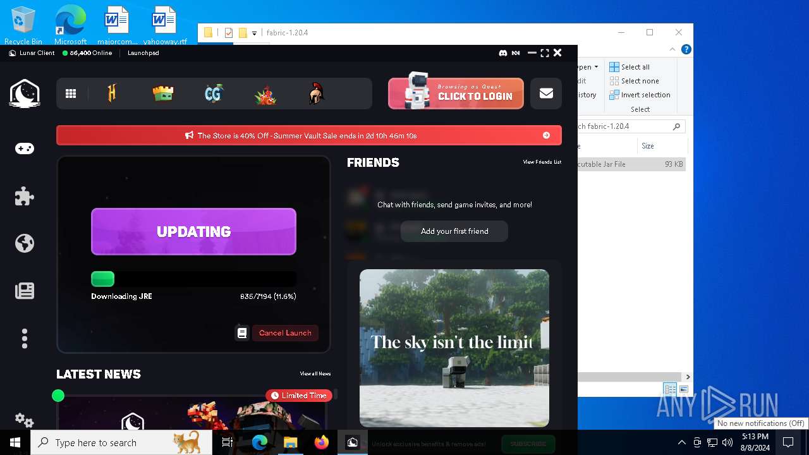The height and width of the screenshot is (455, 809).
Task: Switch to the Launchpad tab
Action: tap(143, 53)
